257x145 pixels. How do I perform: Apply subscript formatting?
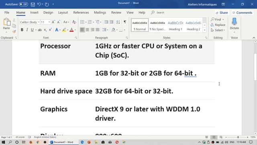click(45, 30)
